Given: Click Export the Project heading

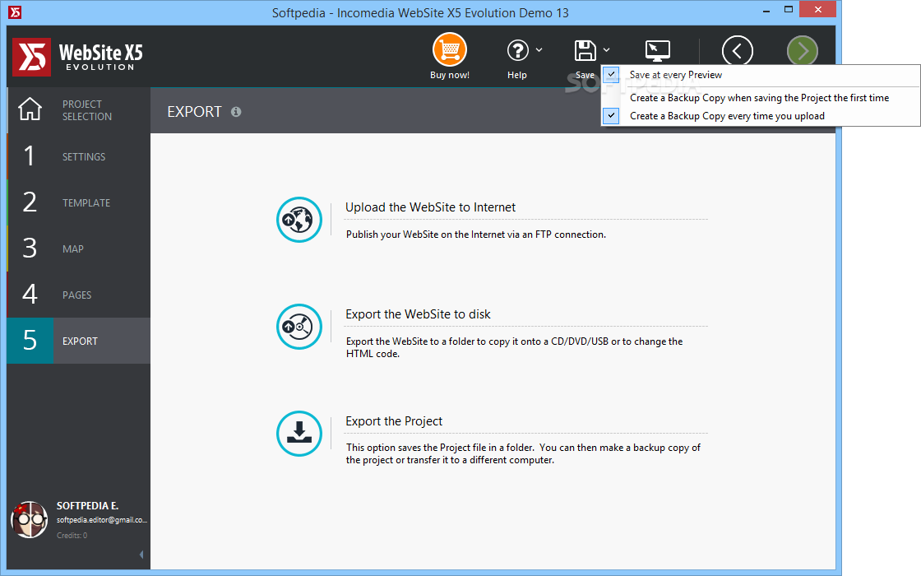Looking at the screenshot, I should pos(394,421).
